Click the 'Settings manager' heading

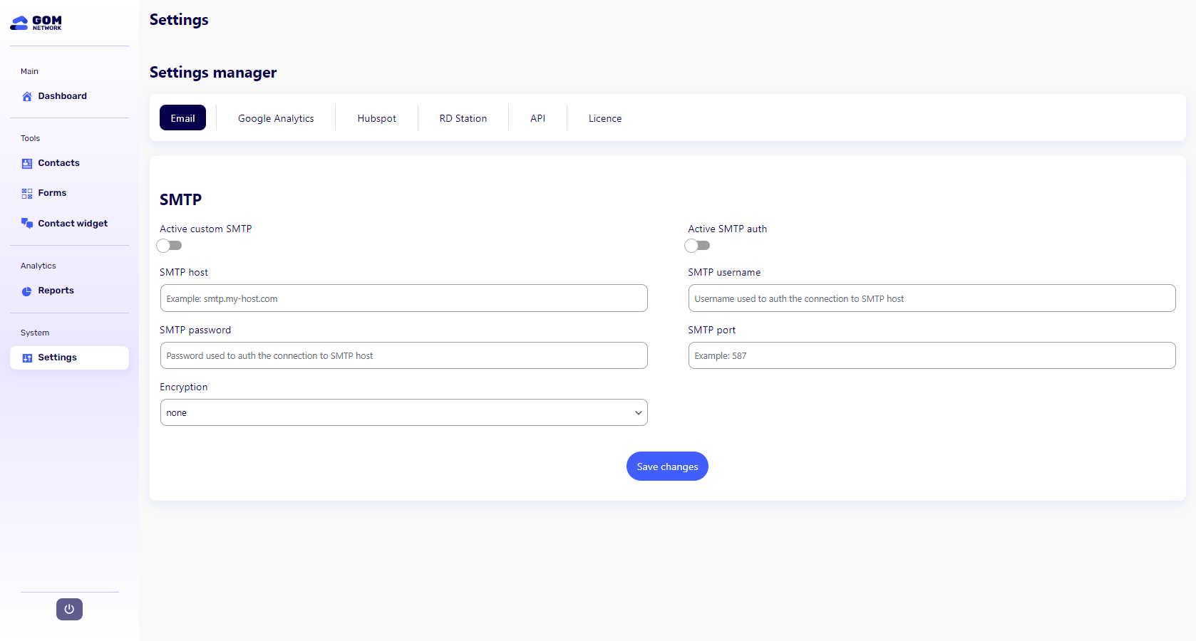213,73
